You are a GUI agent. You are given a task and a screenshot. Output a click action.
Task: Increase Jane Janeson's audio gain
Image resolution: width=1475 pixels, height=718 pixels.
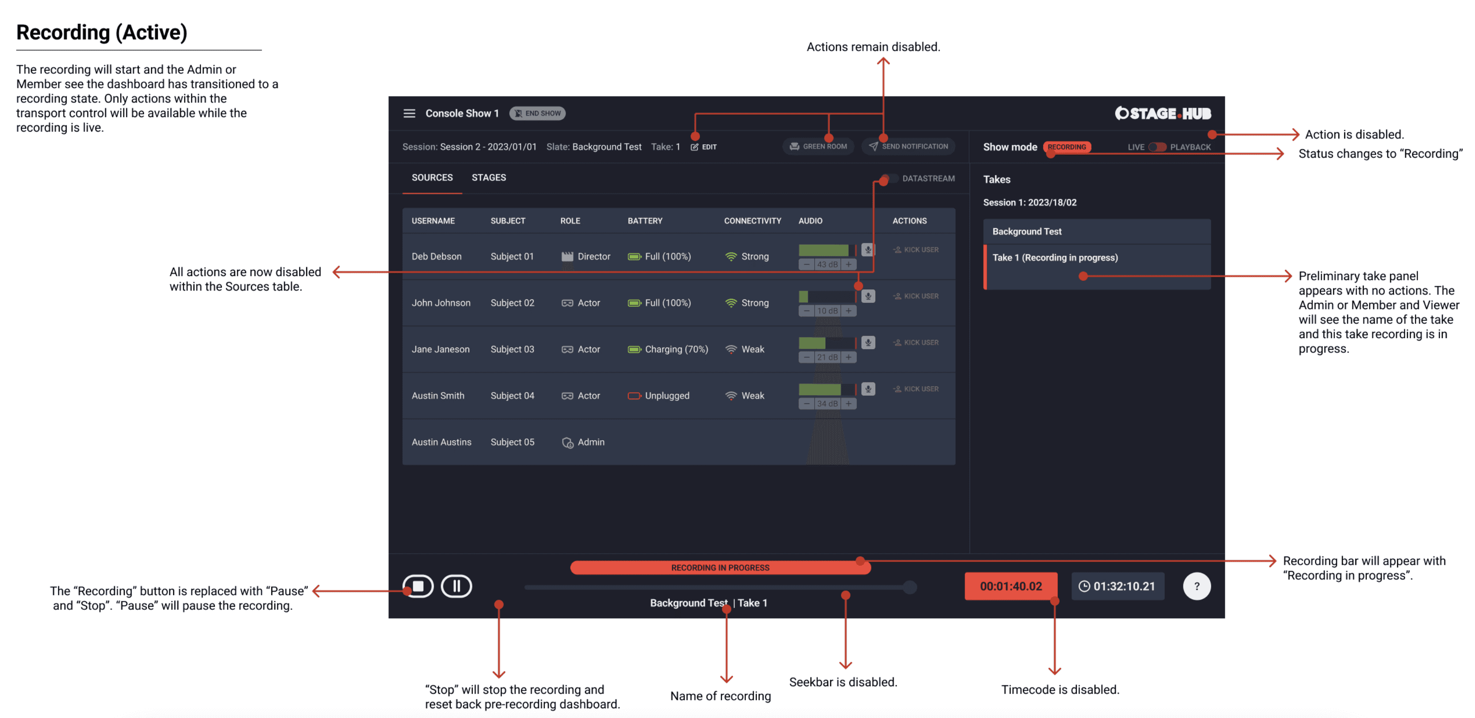pos(848,357)
